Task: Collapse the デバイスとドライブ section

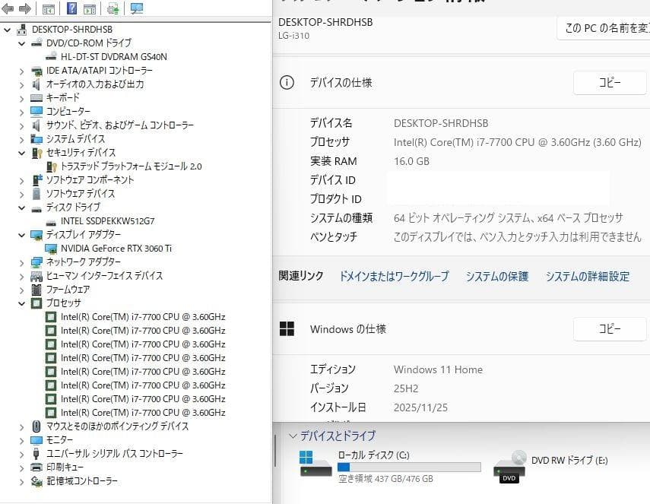Action: point(293,435)
